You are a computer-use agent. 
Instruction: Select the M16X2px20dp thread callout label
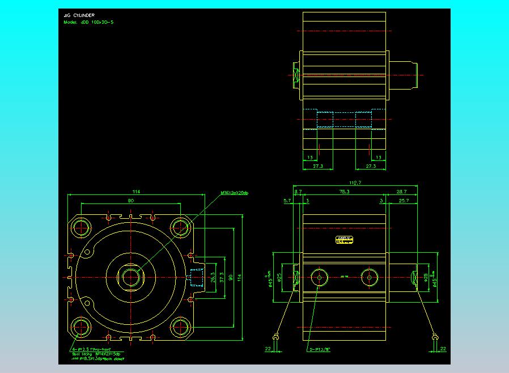click(x=234, y=193)
